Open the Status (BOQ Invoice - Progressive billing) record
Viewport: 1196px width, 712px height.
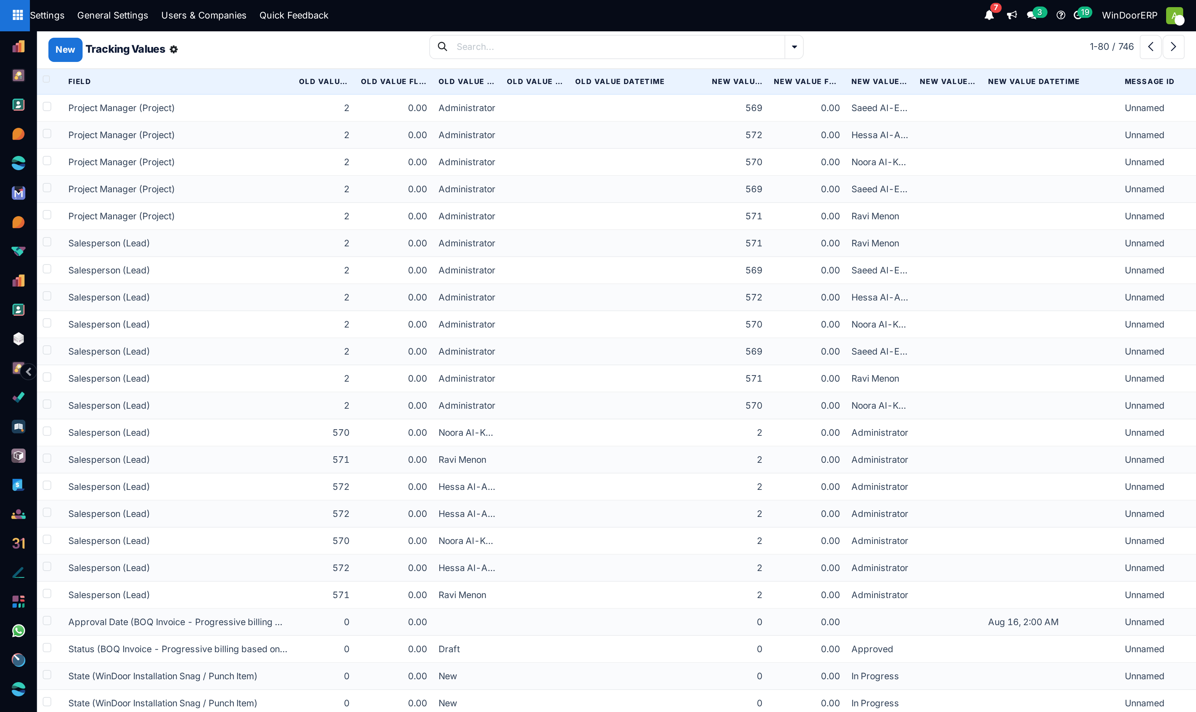pos(178,649)
